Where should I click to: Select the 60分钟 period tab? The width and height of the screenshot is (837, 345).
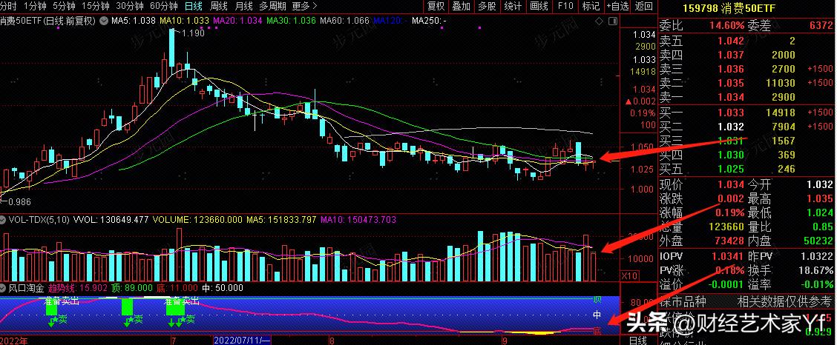pos(164,7)
